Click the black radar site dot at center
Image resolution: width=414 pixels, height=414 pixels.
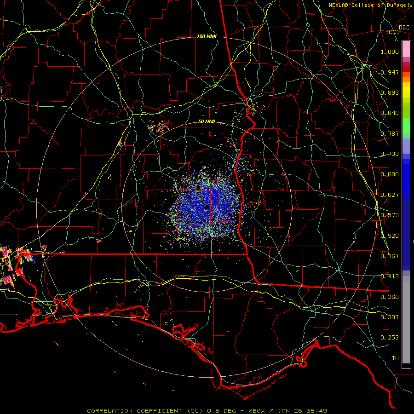pos(207,207)
